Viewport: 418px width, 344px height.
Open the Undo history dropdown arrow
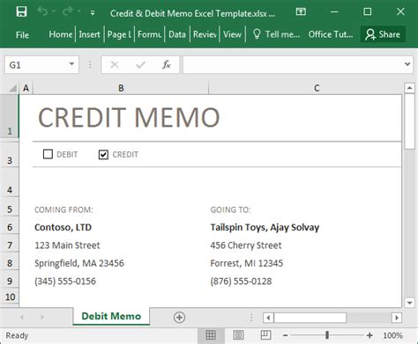coord(54,11)
